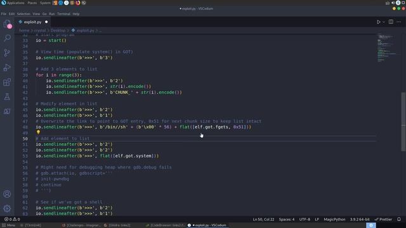Image resolution: width=406 pixels, height=228 pixels.
Task: Go to line via Ln 50, Col 22
Action: click(263, 219)
